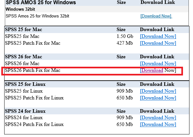The image size is (193, 137).
Task: Download SPSS25 for Linux
Action: (x=158, y=91)
